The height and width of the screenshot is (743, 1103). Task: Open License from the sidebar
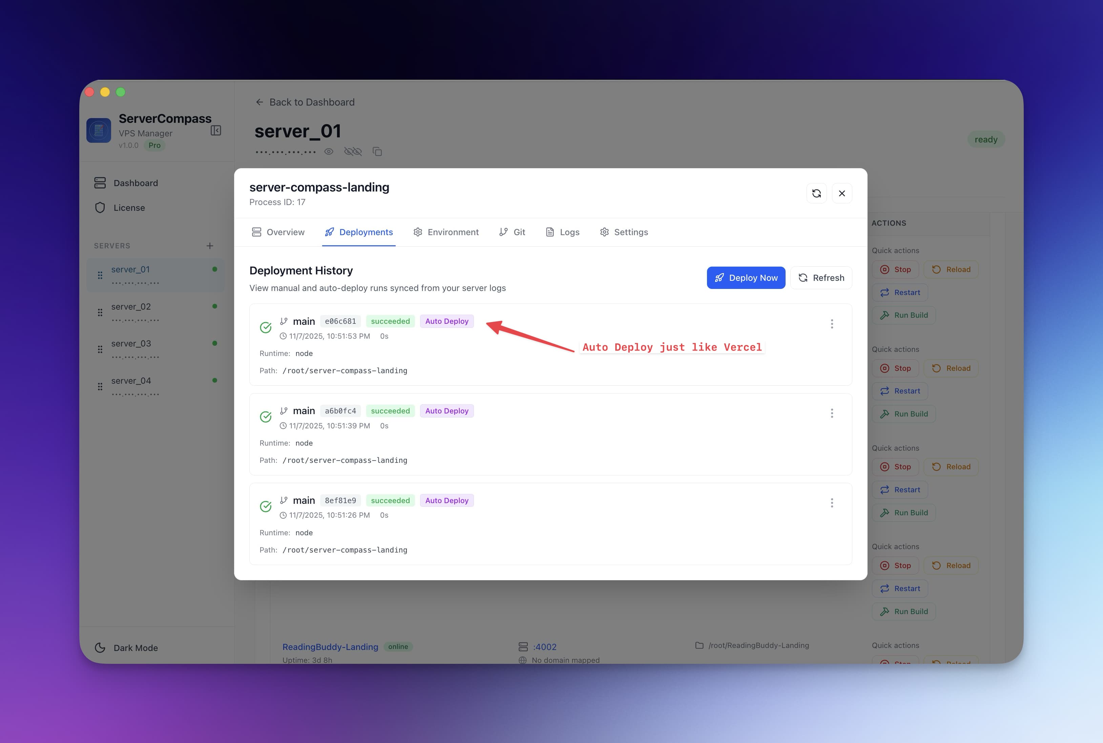(129, 207)
